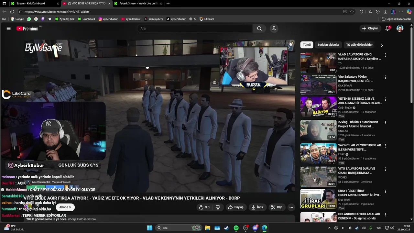Open File Explorer from the taskbar

click(208, 228)
